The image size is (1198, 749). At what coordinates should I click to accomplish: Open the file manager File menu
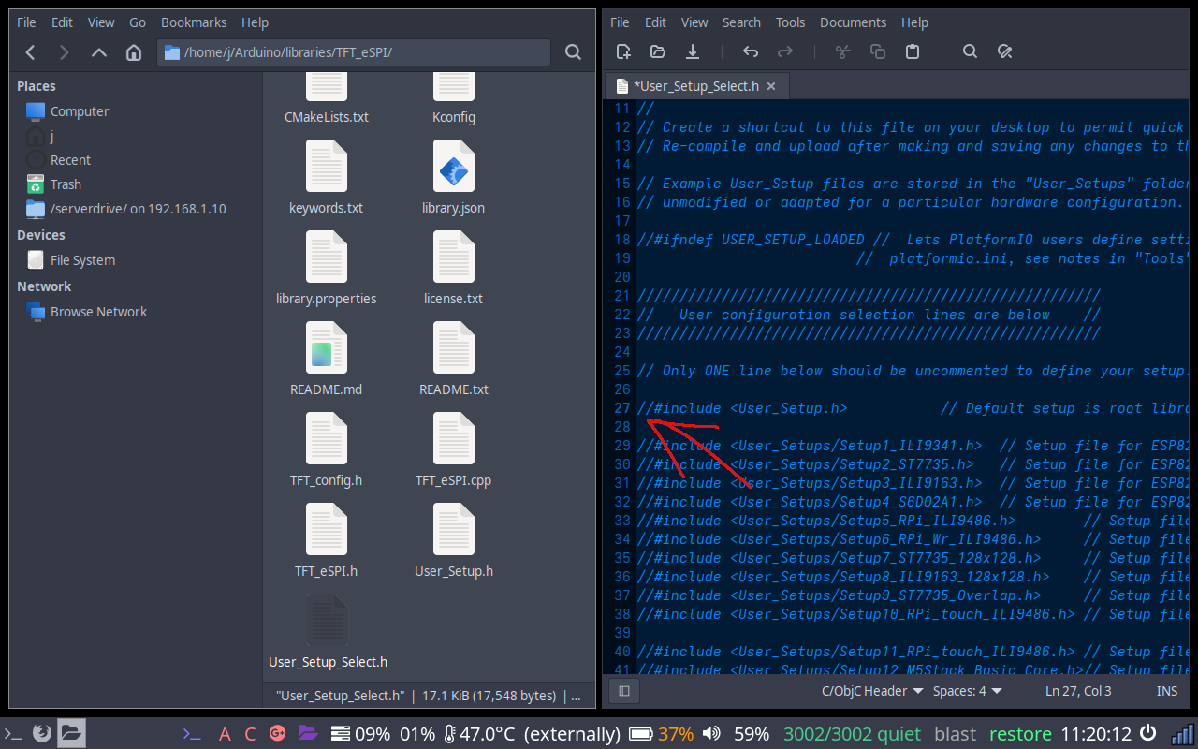27,22
